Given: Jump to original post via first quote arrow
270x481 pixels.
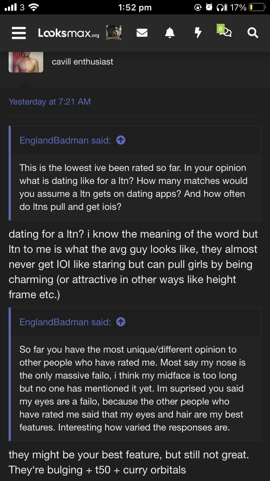Looking at the screenshot, I should click(121, 140).
